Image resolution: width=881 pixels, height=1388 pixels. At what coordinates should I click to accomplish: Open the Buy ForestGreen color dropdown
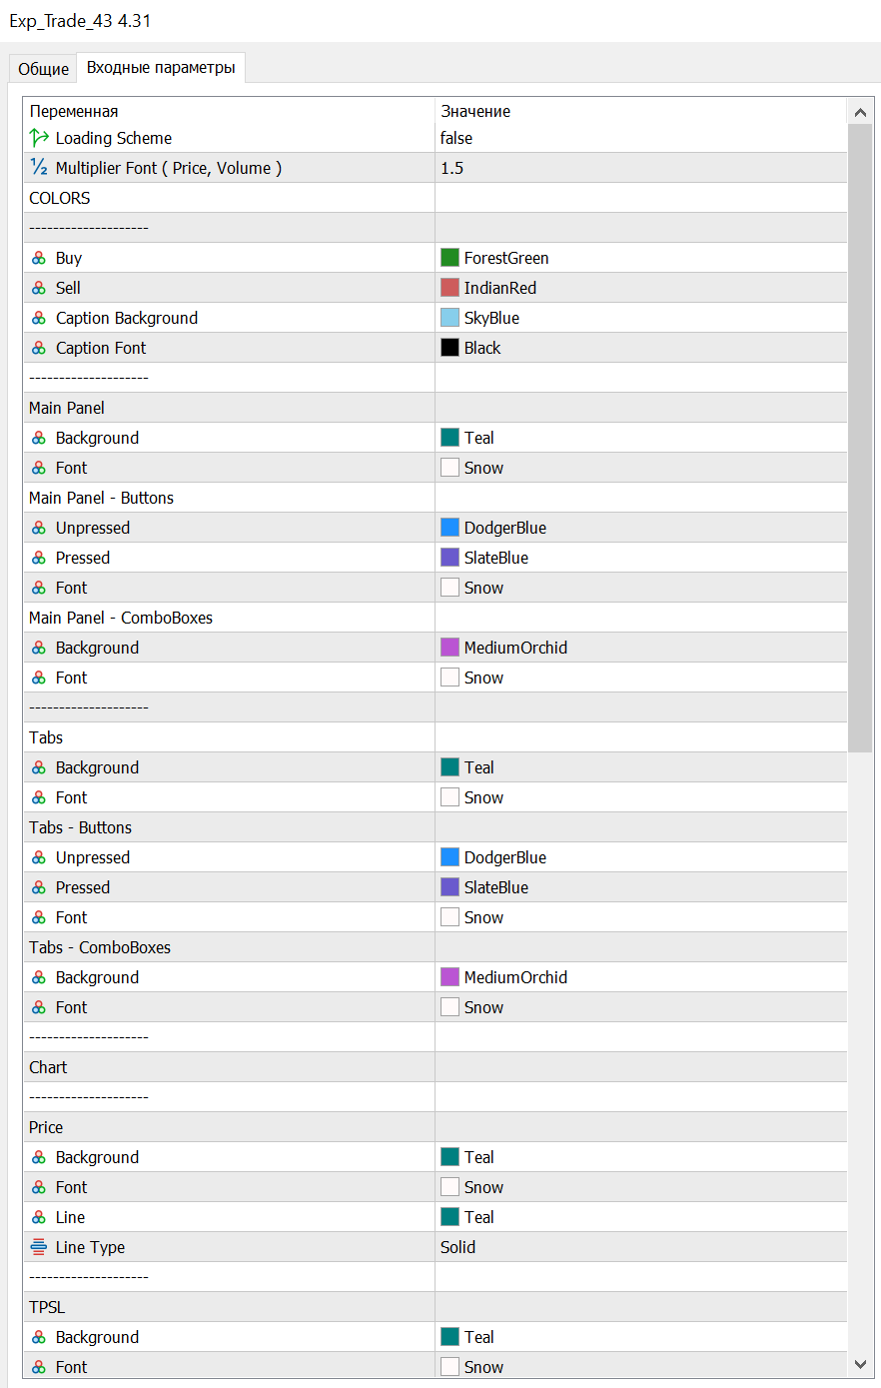640,258
